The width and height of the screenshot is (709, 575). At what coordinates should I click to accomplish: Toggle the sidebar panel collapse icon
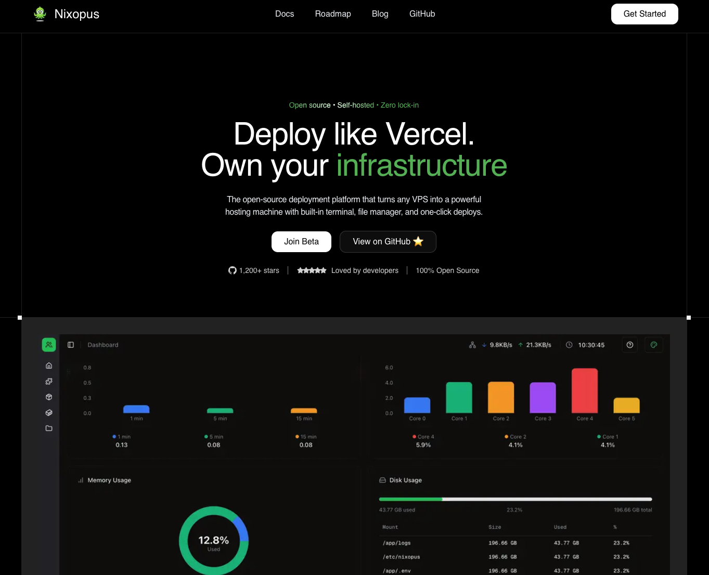[x=71, y=345]
